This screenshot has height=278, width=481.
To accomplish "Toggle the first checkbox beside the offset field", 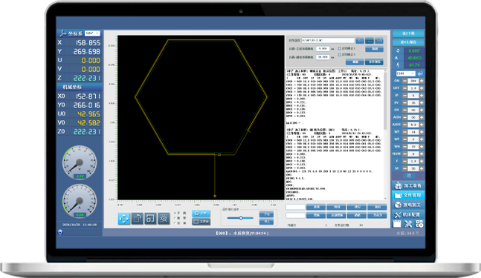I will tap(340, 49).
